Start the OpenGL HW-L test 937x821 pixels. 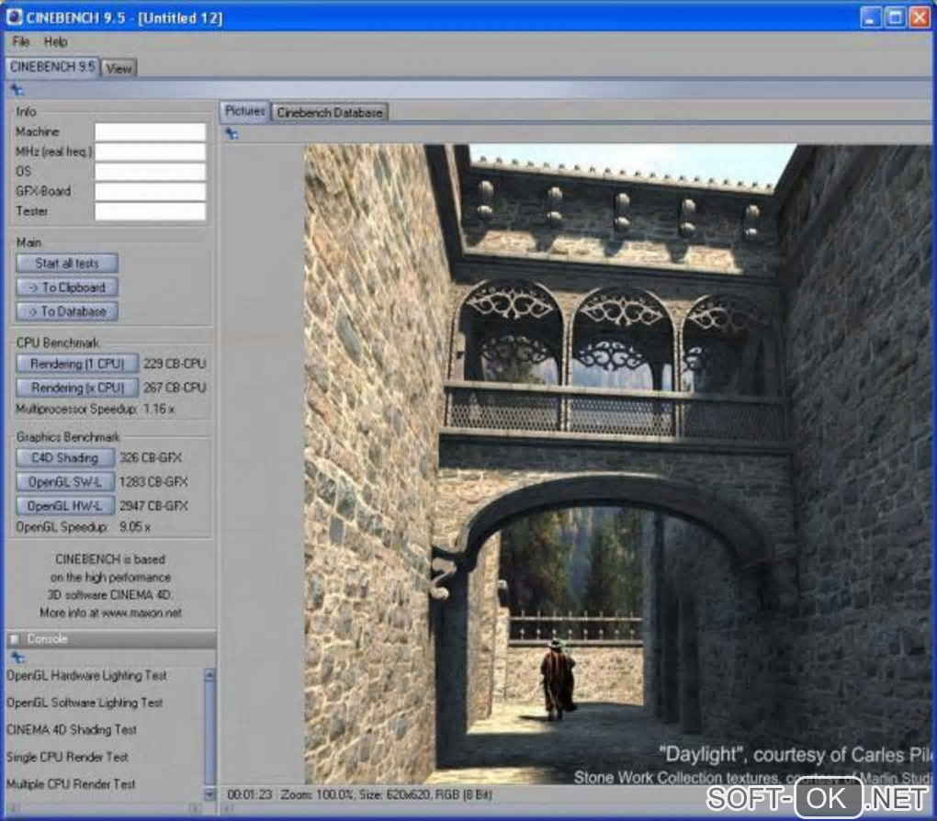(x=65, y=505)
